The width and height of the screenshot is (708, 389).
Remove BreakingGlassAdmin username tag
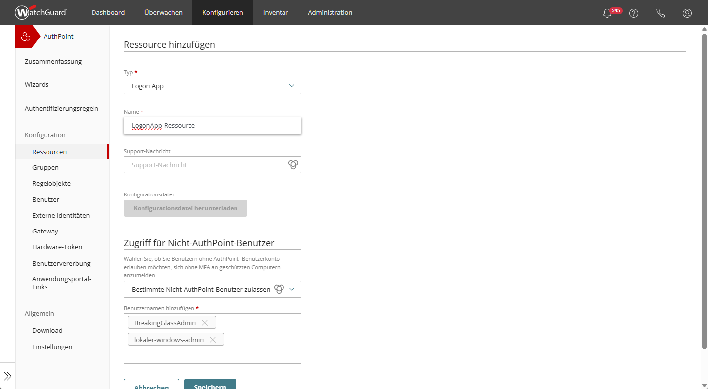tap(205, 323)
